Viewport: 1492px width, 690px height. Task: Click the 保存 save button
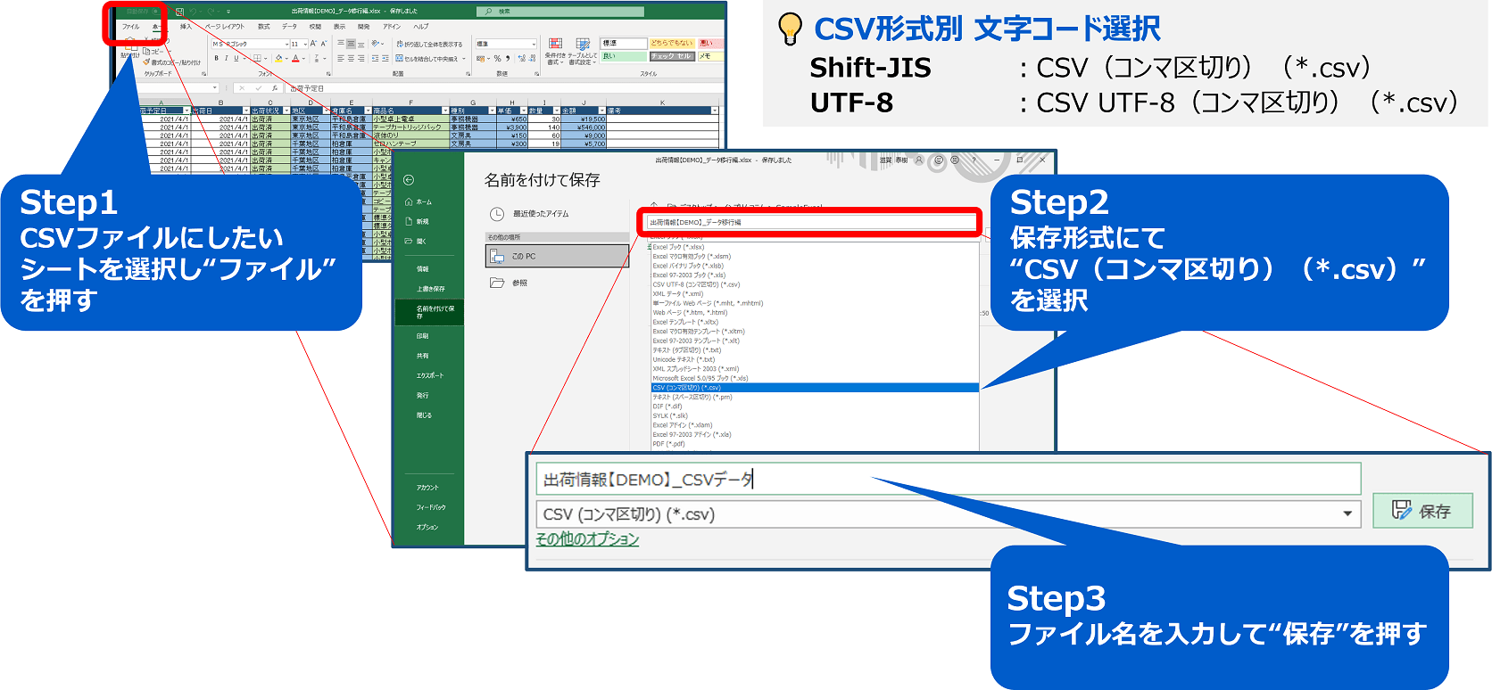[x=1422, y=511]
